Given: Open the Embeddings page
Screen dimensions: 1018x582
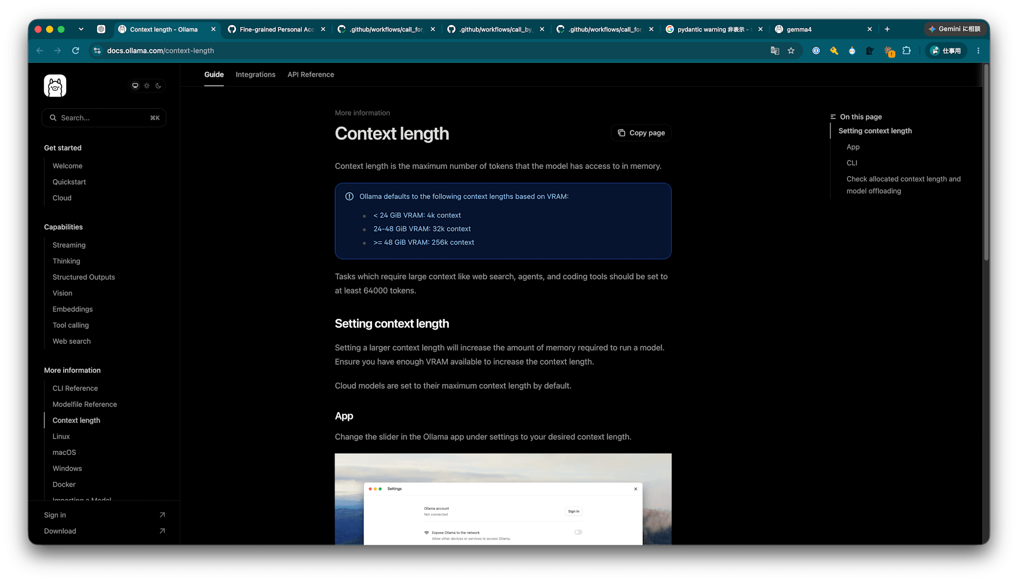Looking at the screenshot, I should 72,309.
